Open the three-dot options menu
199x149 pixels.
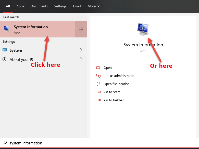coord(191,6)
